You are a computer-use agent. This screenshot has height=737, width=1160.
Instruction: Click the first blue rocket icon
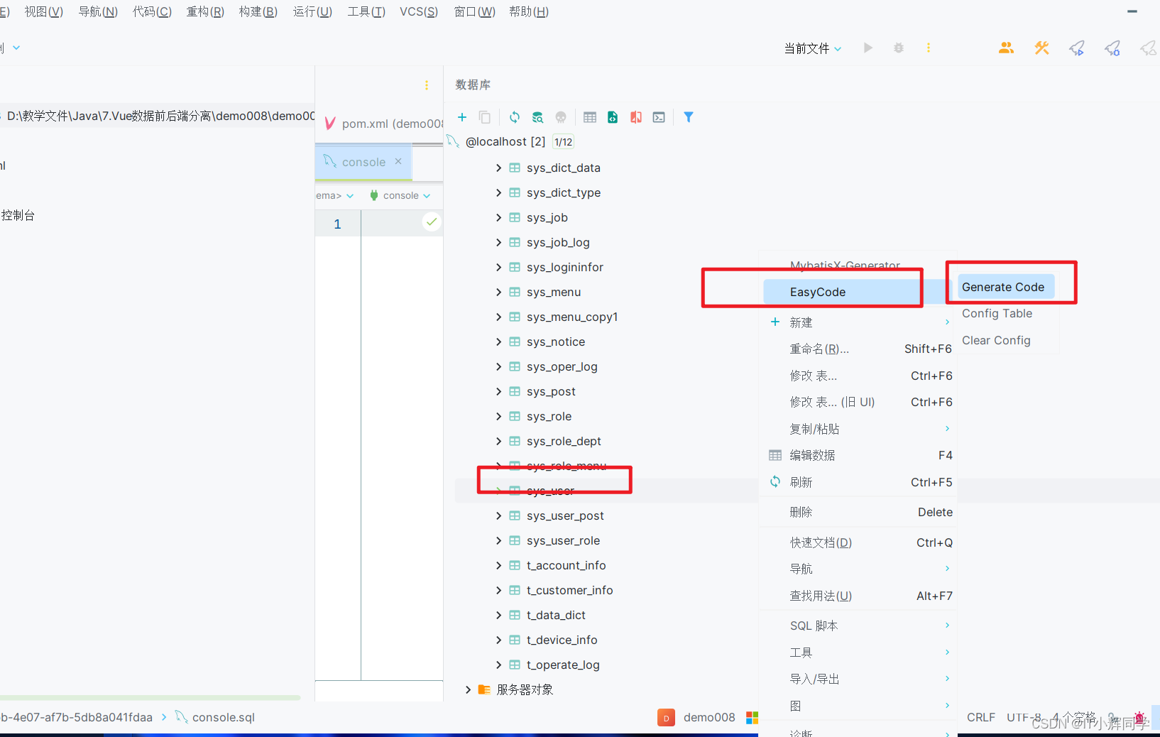pyautogui.click(x=1077, y=48)
